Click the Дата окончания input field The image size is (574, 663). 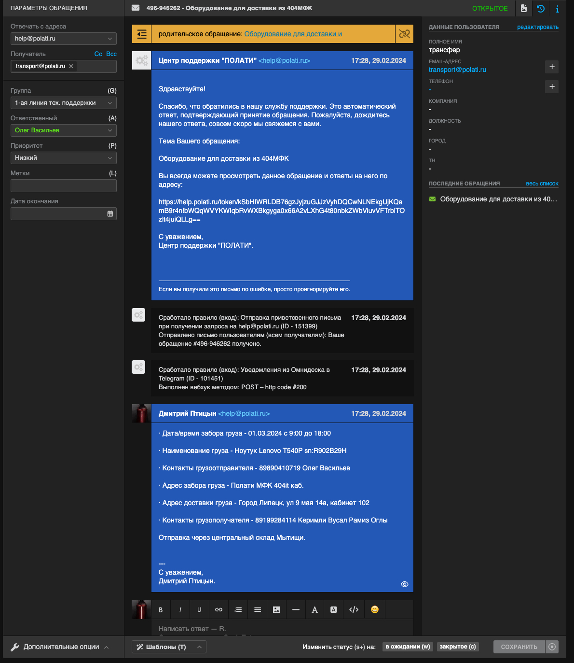pyautogui.click(x=64, y=213)
